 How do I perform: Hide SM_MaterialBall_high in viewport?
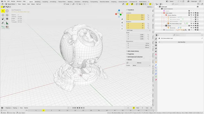click(193, 23)
